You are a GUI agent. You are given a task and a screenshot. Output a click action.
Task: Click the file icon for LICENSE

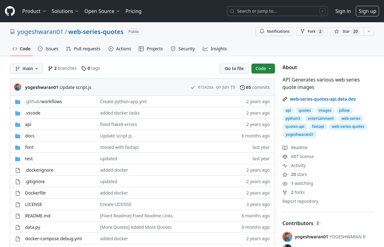[x=18, y=204]
